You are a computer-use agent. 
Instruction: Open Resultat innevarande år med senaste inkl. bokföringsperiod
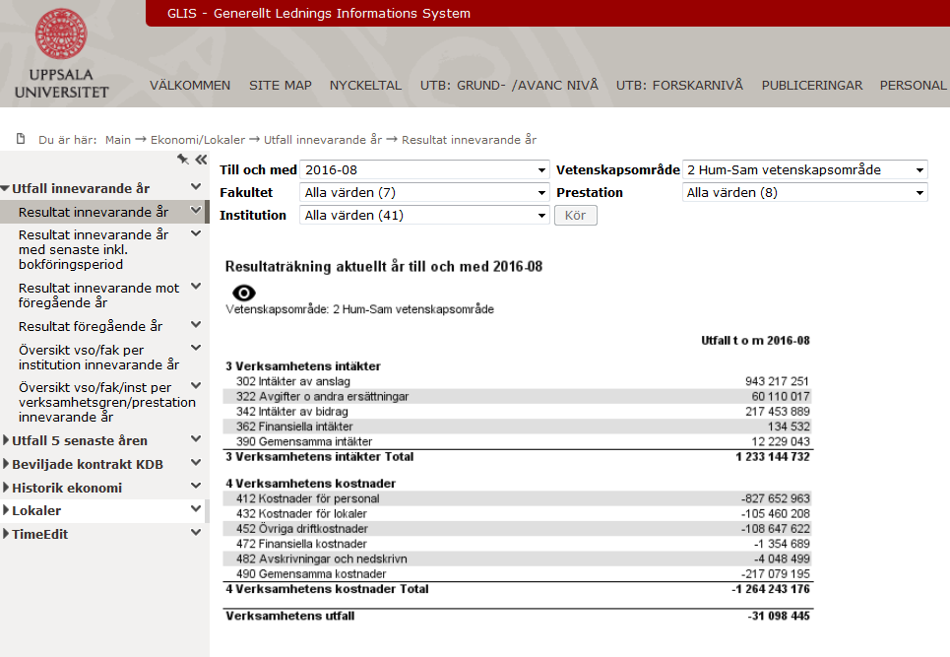click(x=94, y=250)
